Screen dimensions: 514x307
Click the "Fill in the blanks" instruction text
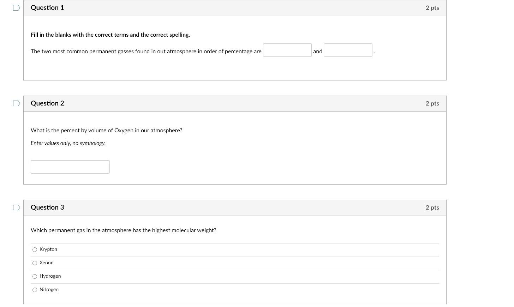110,35
